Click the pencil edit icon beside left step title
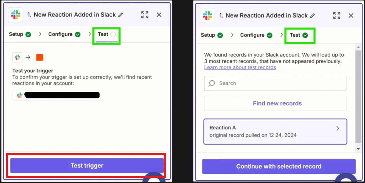The image size is (365, 183). tap(121, 15)
